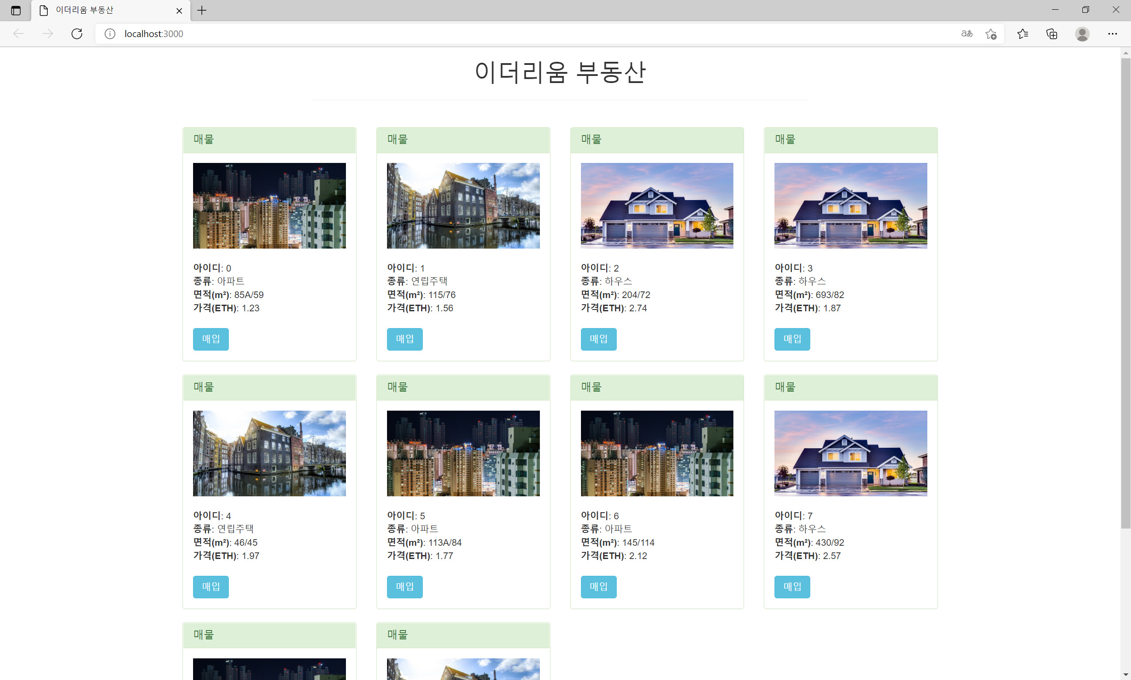This screenshot has height=680, width=1131.
Task: Add this page to favorites
Action: (991, 34)
